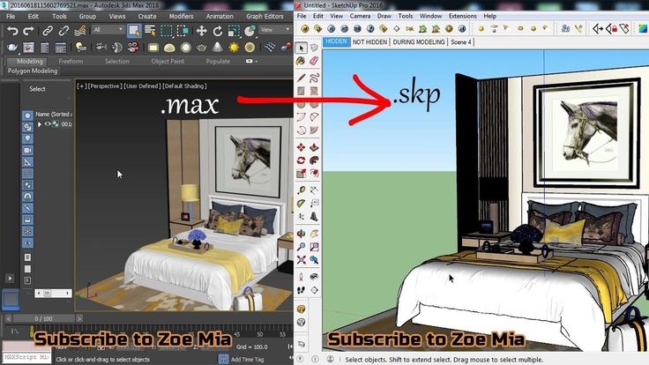649x365 pixels.
Task: Toggle the Window/Crossing selection mode
Action: tap(183, 31)
